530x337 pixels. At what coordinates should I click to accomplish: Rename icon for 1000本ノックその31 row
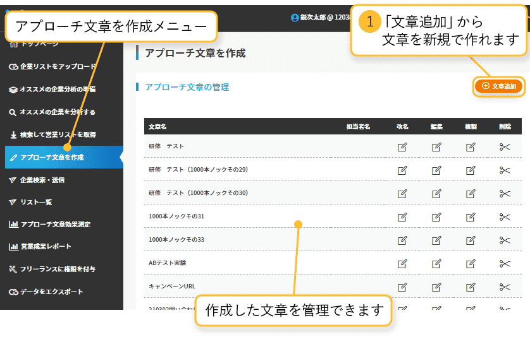tap(402, 217)
